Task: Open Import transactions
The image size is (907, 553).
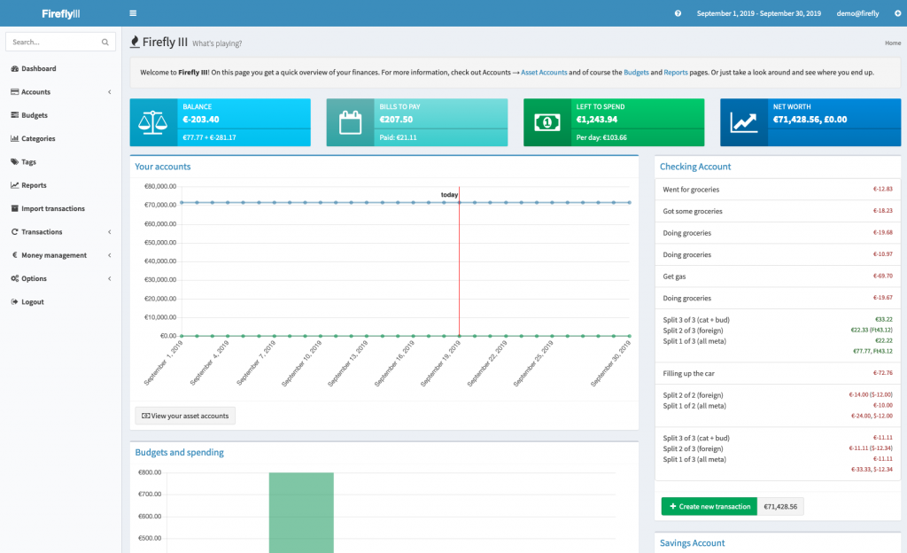Action: pyautogui.click(x=50, y=208)
